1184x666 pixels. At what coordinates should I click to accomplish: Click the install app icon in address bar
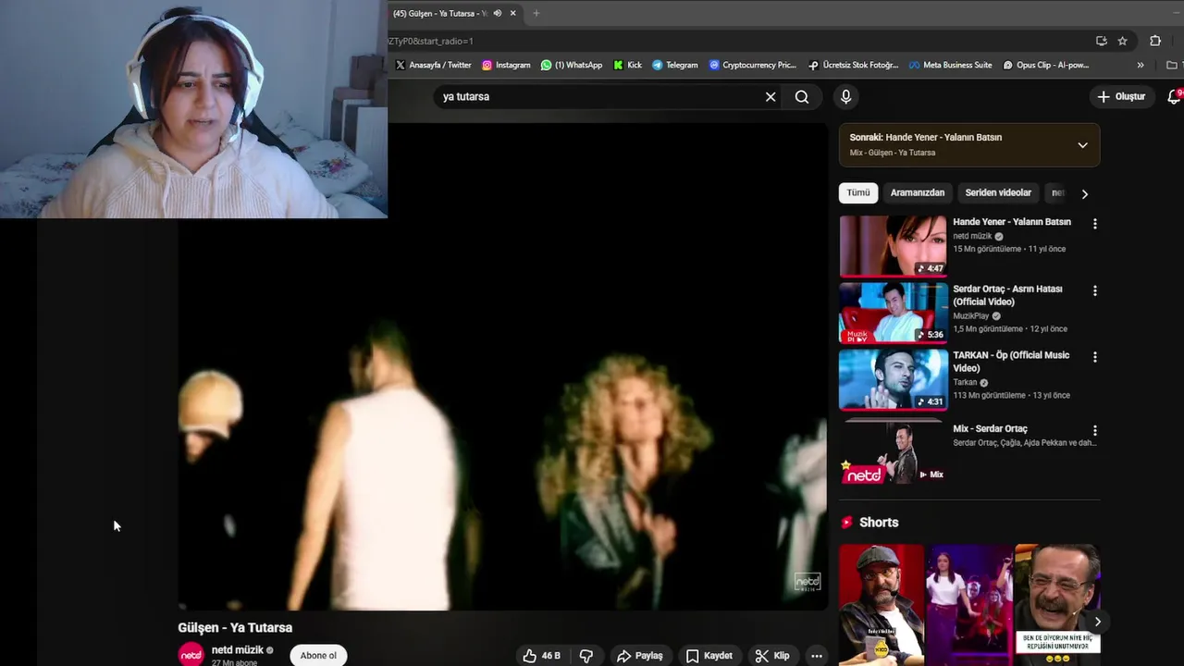1101,41
